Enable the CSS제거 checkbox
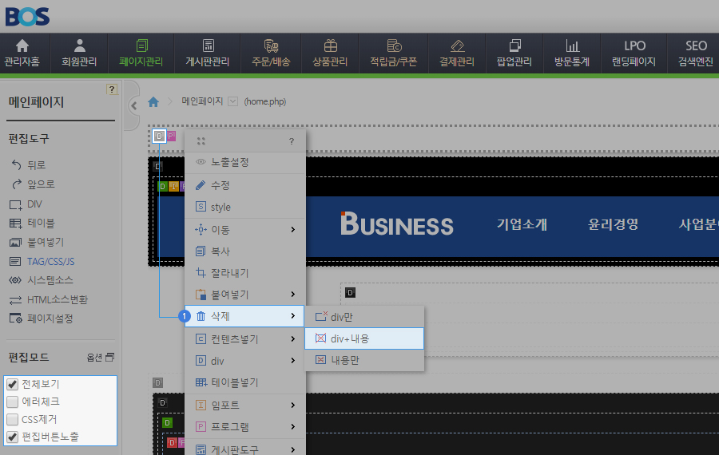Viewport: 719px width, 455px height. tap(13, 419)
